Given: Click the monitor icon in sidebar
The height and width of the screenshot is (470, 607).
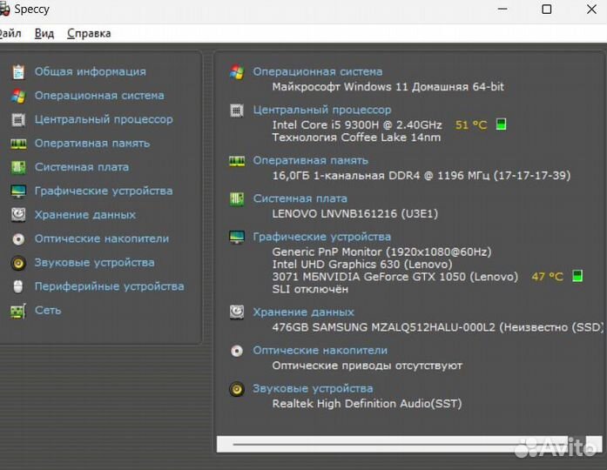Looking at the screenshot, I should [18, 191].
